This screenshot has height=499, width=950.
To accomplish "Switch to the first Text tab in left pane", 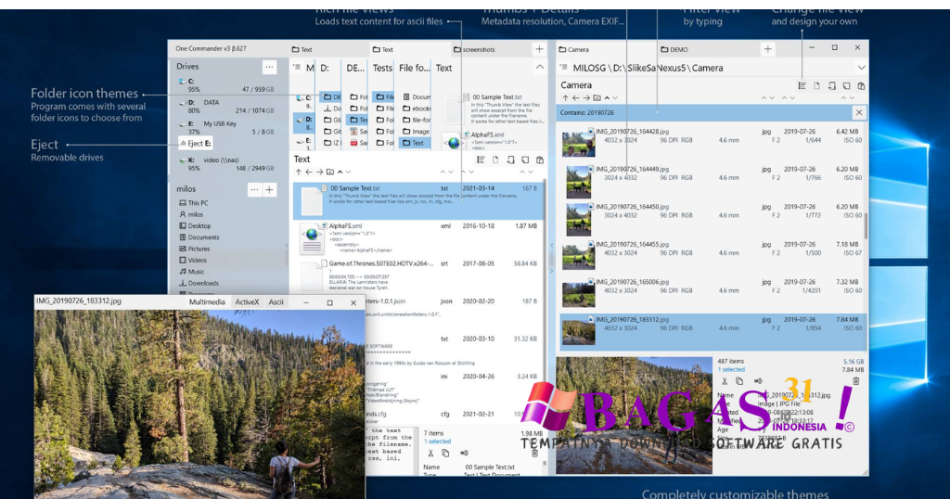I will 329,50.
